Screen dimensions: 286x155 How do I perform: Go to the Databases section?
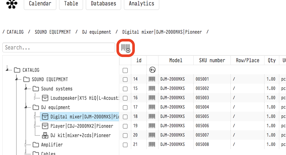point(103,4)
